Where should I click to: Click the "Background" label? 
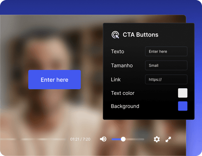[x=125, y=106]
